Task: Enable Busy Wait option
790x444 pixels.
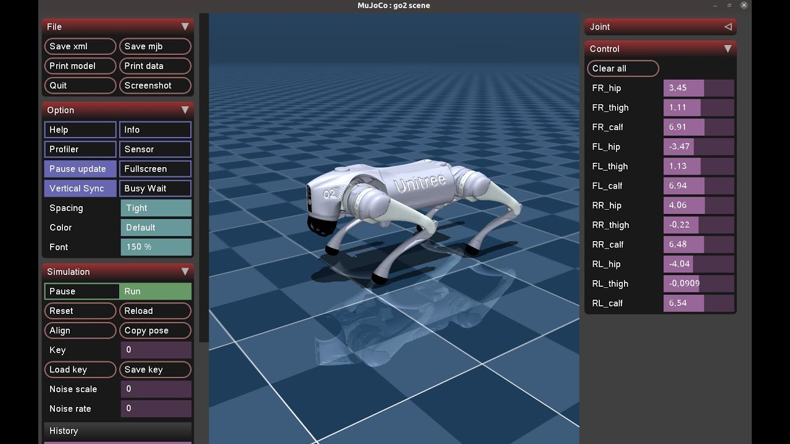Action: (x=155, y=188)
